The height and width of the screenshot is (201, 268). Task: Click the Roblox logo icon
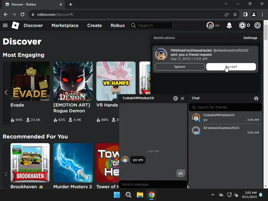click(x=15, y=25)
